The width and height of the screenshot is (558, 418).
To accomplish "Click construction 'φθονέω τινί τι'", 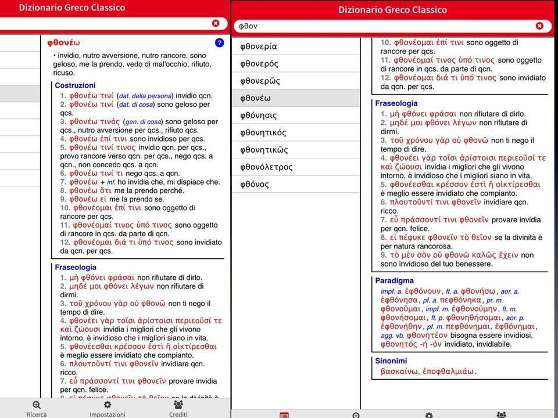I will [96, 173].
